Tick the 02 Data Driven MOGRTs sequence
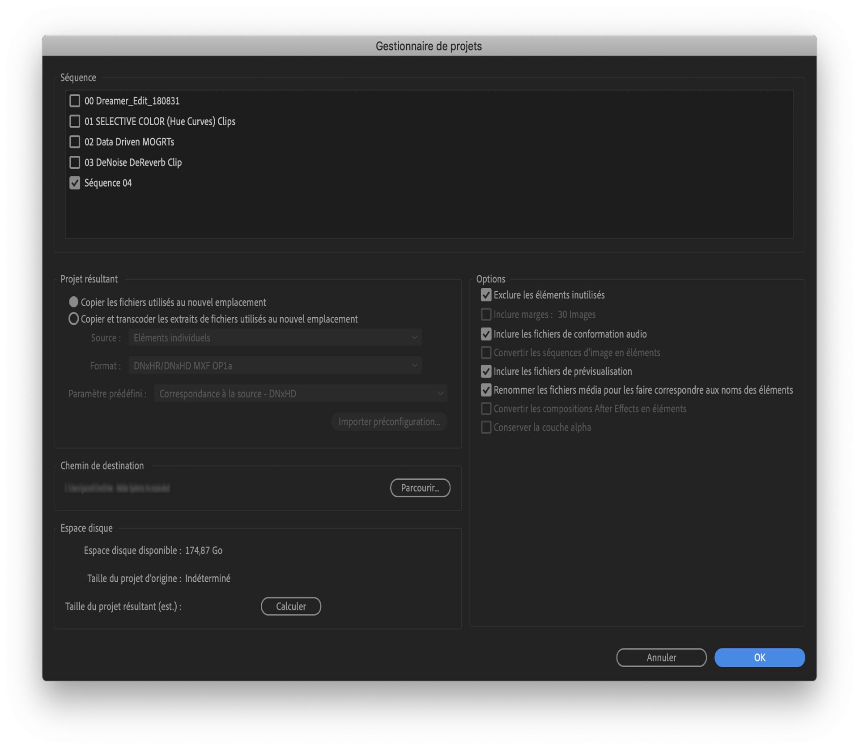859x750 pixels. click(x=75, y=142)
